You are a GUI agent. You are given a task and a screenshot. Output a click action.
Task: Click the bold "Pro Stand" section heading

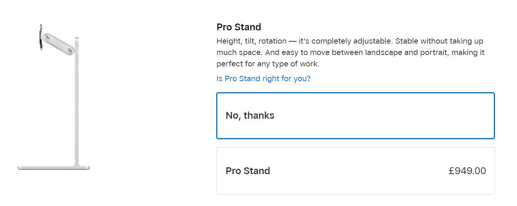point(239,27)
